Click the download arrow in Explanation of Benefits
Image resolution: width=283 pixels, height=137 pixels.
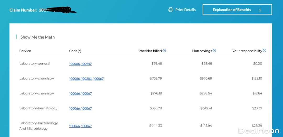pos(260,10)
